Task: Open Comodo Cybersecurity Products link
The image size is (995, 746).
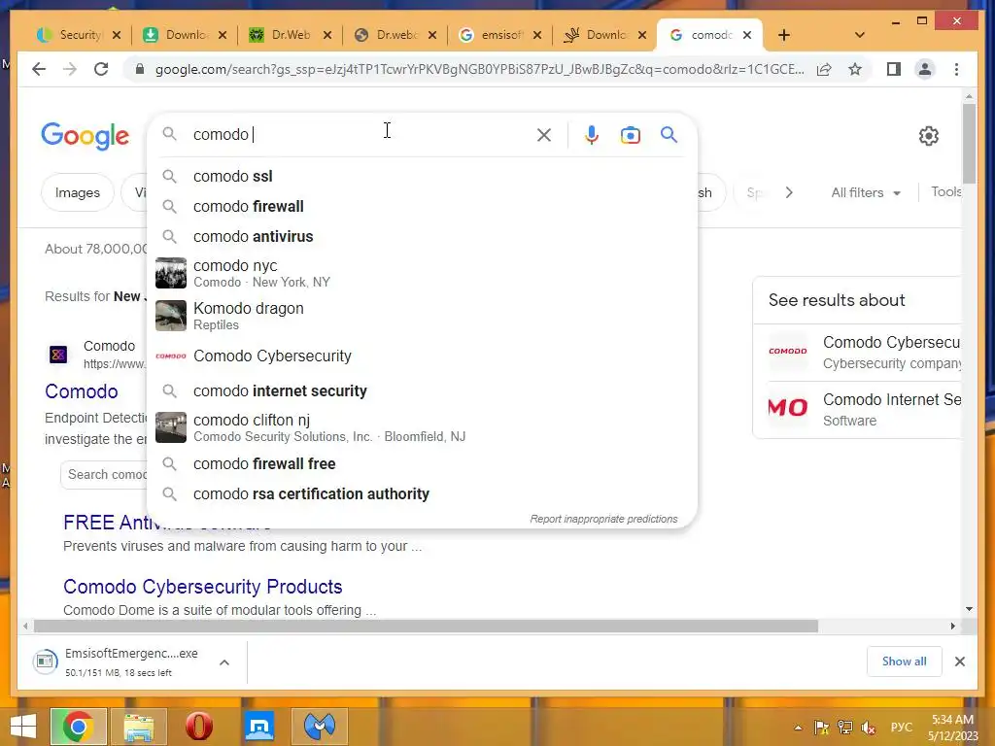Action: pyautogui.click(x=202, y=587)
